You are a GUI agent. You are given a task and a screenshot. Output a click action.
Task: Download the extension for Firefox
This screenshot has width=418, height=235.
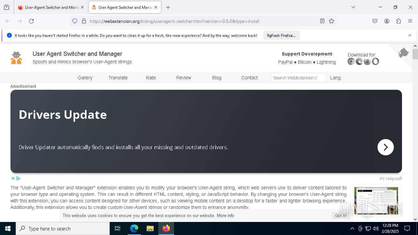367,61
